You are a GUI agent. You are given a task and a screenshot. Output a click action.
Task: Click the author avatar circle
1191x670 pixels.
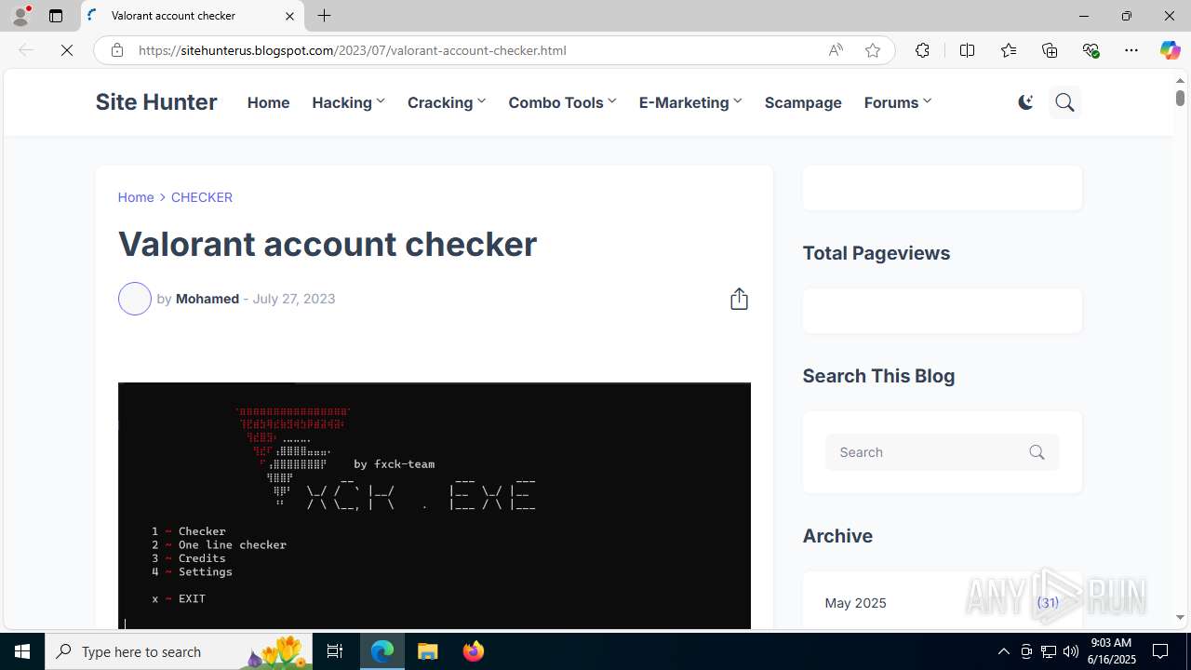point(135,299)
